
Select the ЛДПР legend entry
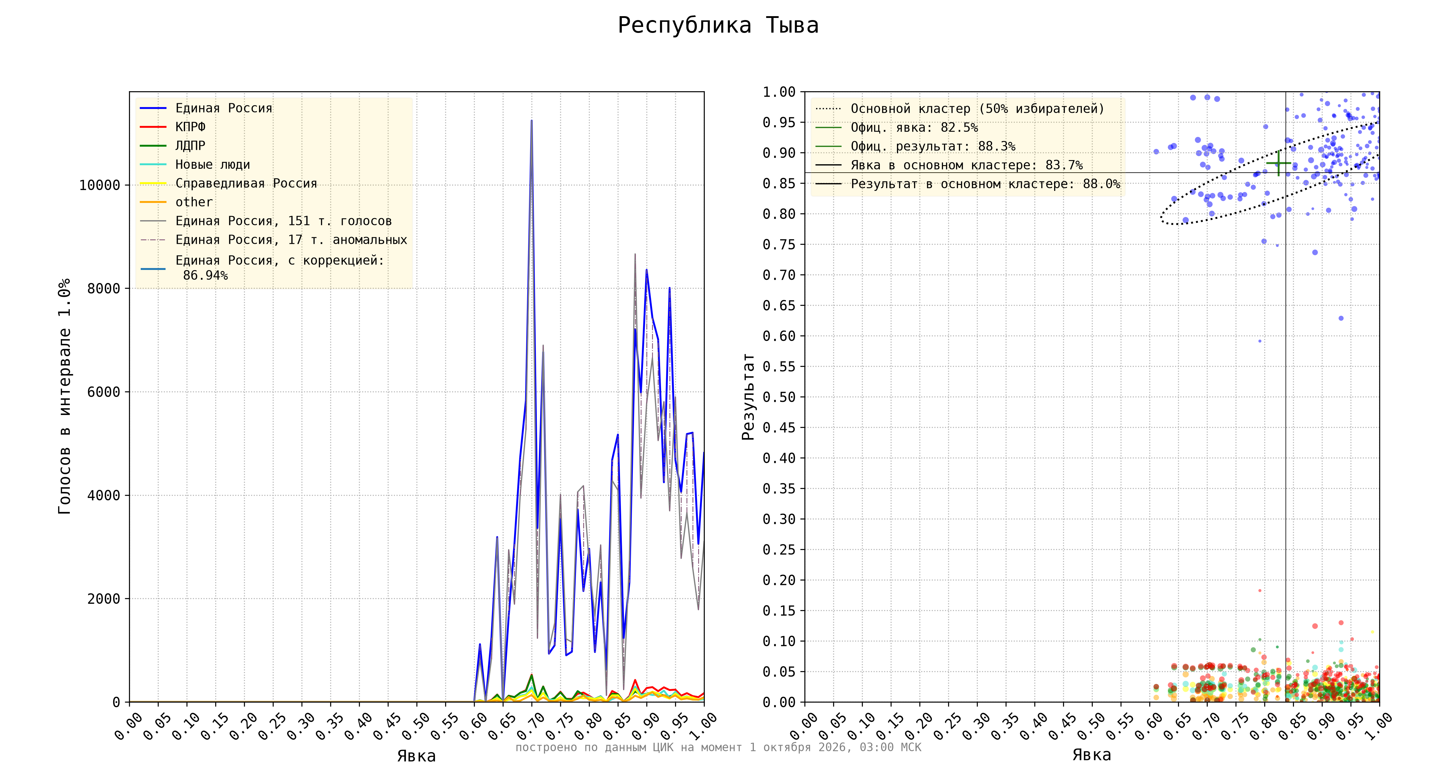point(172,146)
